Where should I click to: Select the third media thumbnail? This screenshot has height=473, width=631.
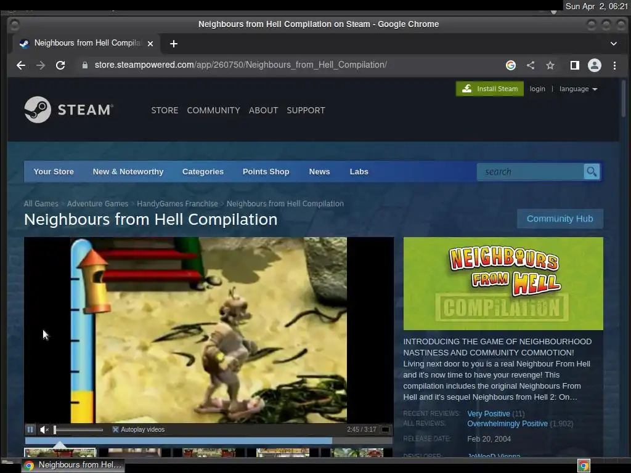pos(209,453)
